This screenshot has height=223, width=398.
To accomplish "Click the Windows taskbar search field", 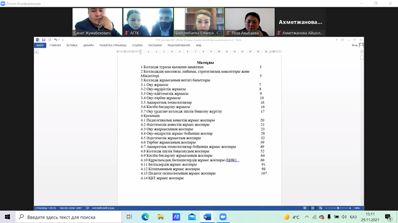I will [69, 217].
